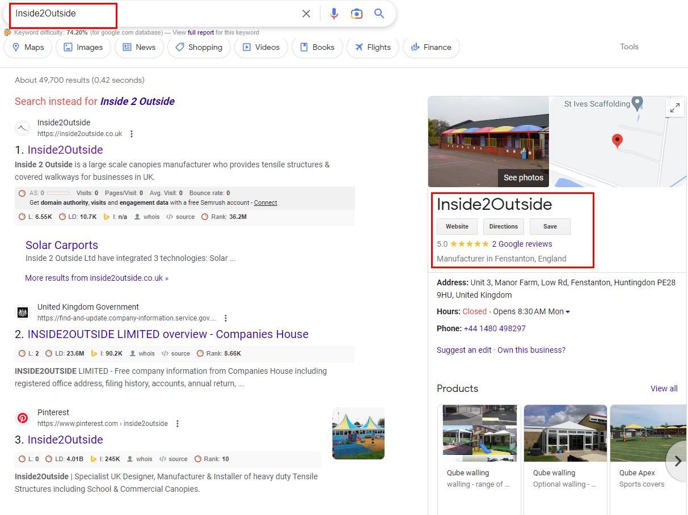Click the Semrush Connect link
Screen dimensions: 688x515
(265, 202)
